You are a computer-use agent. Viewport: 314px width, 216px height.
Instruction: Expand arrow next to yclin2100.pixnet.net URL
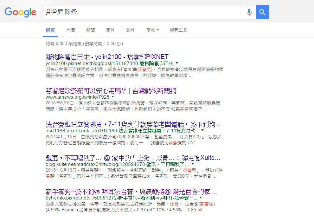[177, 63]
